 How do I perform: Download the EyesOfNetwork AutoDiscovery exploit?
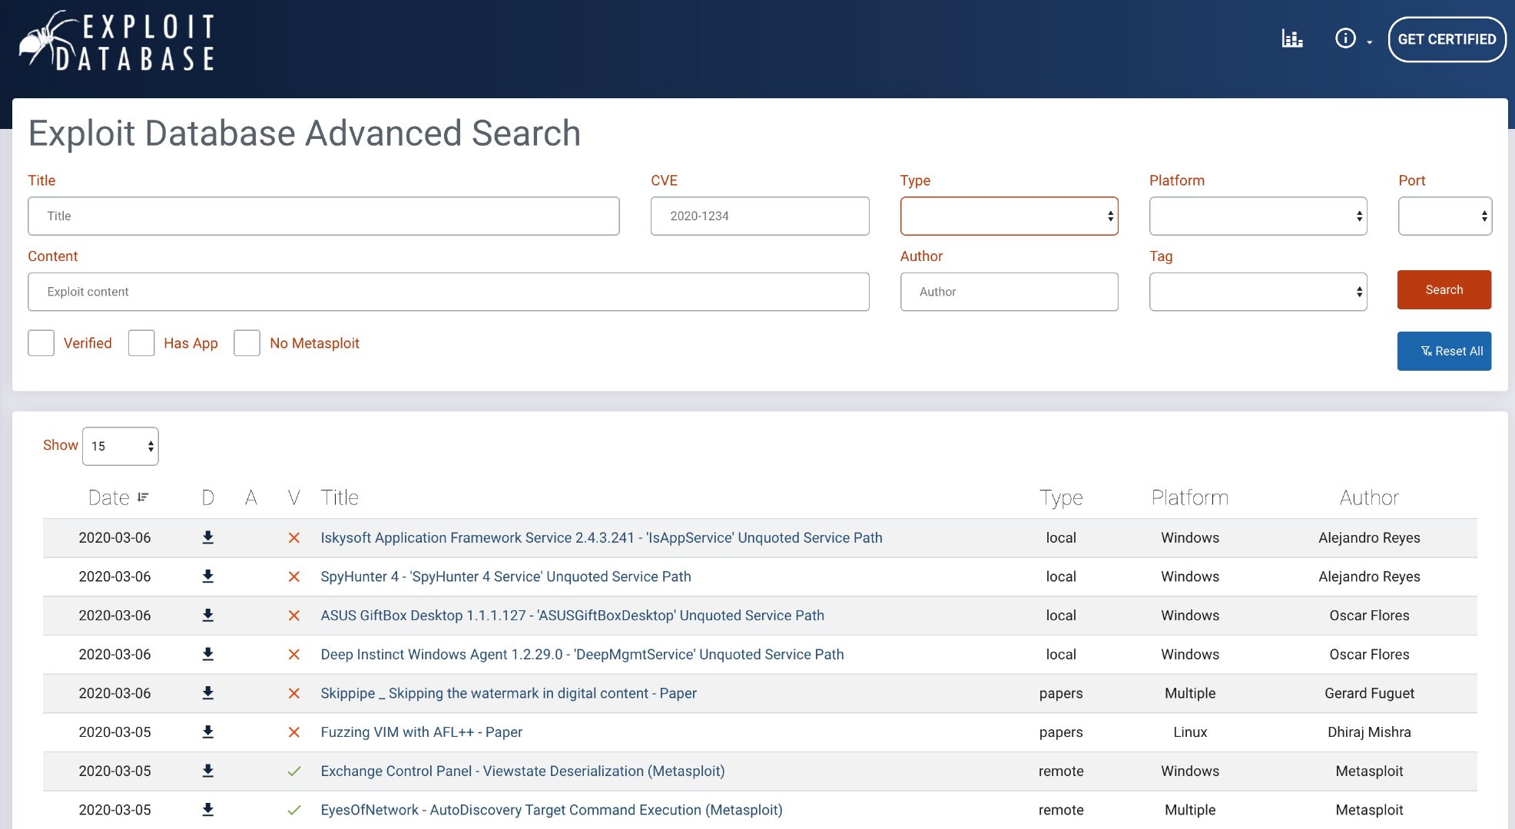pyautogui.click(x=207, y=810)
